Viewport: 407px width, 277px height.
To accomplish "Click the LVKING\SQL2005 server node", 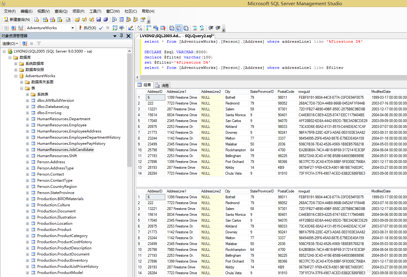I will [x=53, y=51].
